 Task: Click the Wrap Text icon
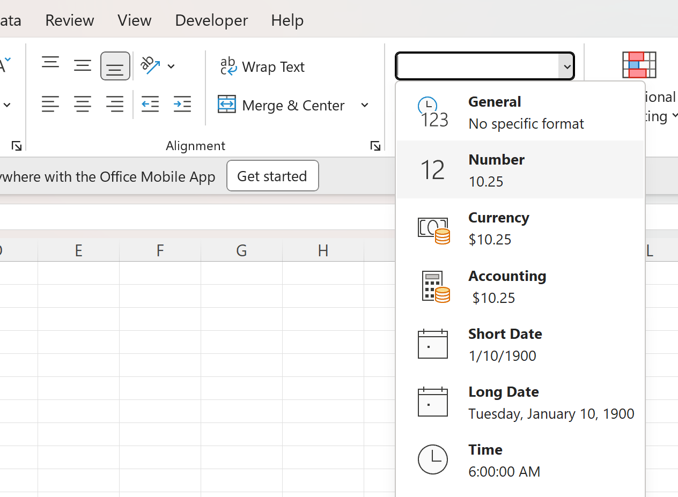tap(229, 66)
